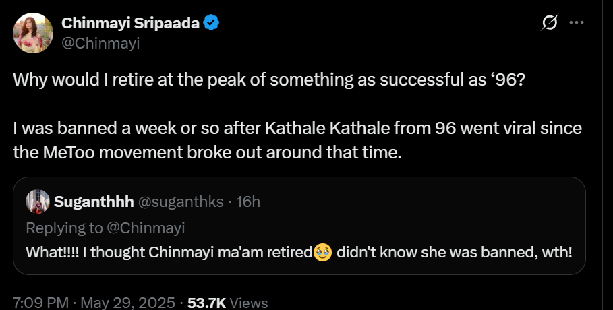Open the three-dot More options menu
The height and width of the screenshot is (310, 613).
tap(576, 23)
